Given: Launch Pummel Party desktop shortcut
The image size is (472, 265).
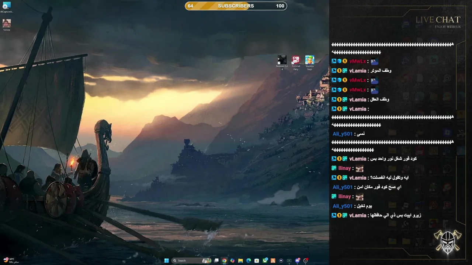Looking at the screenshot, I should pyautogui.click(x=296, y=63).
